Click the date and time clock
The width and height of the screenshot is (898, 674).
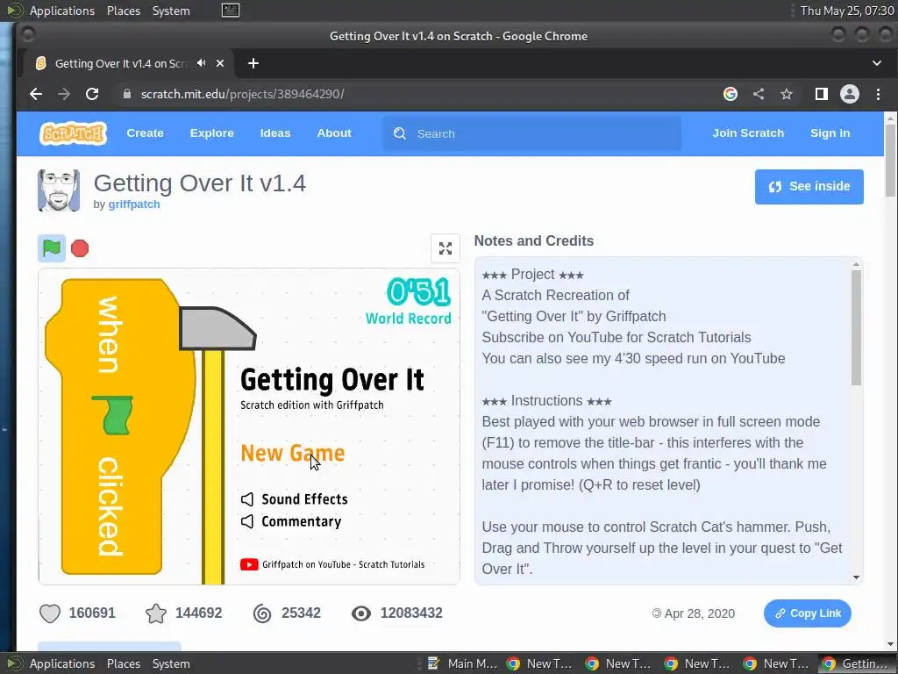[x=846, y=11]
